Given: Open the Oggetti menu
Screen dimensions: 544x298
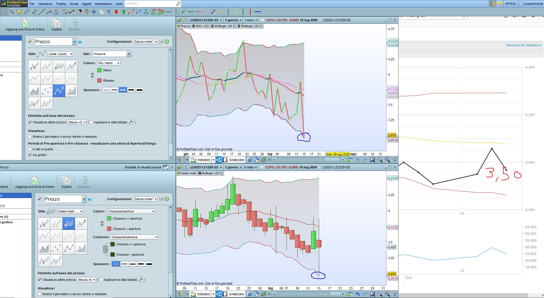Looking at the screenshot, I should (87, 4).
